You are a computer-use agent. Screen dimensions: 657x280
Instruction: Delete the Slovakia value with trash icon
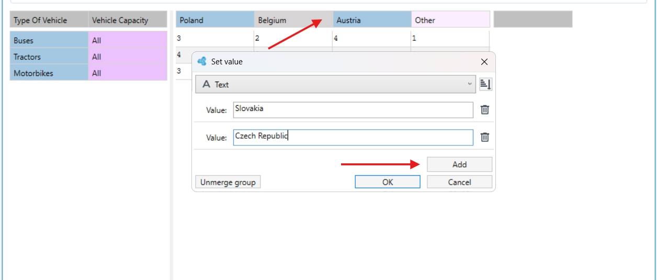click(x=485, y=110)
